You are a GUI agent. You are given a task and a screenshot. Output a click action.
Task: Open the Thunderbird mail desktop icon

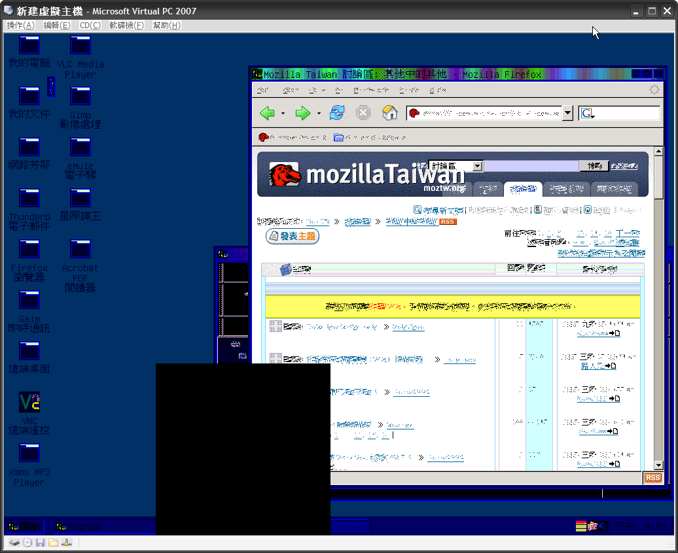point(29,198)
